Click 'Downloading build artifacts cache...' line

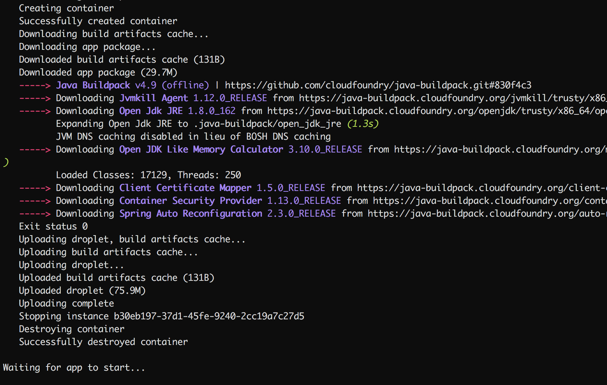[x=114, y=34]
